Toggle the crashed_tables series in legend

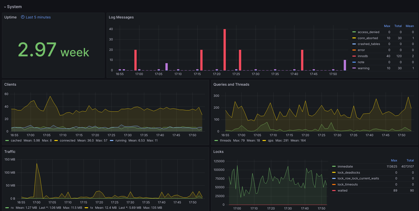369,44
